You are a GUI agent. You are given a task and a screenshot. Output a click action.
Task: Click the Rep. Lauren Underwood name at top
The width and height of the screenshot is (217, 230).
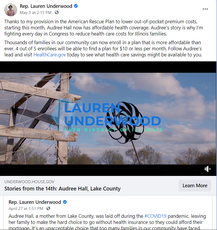click(x=46, y=6)
